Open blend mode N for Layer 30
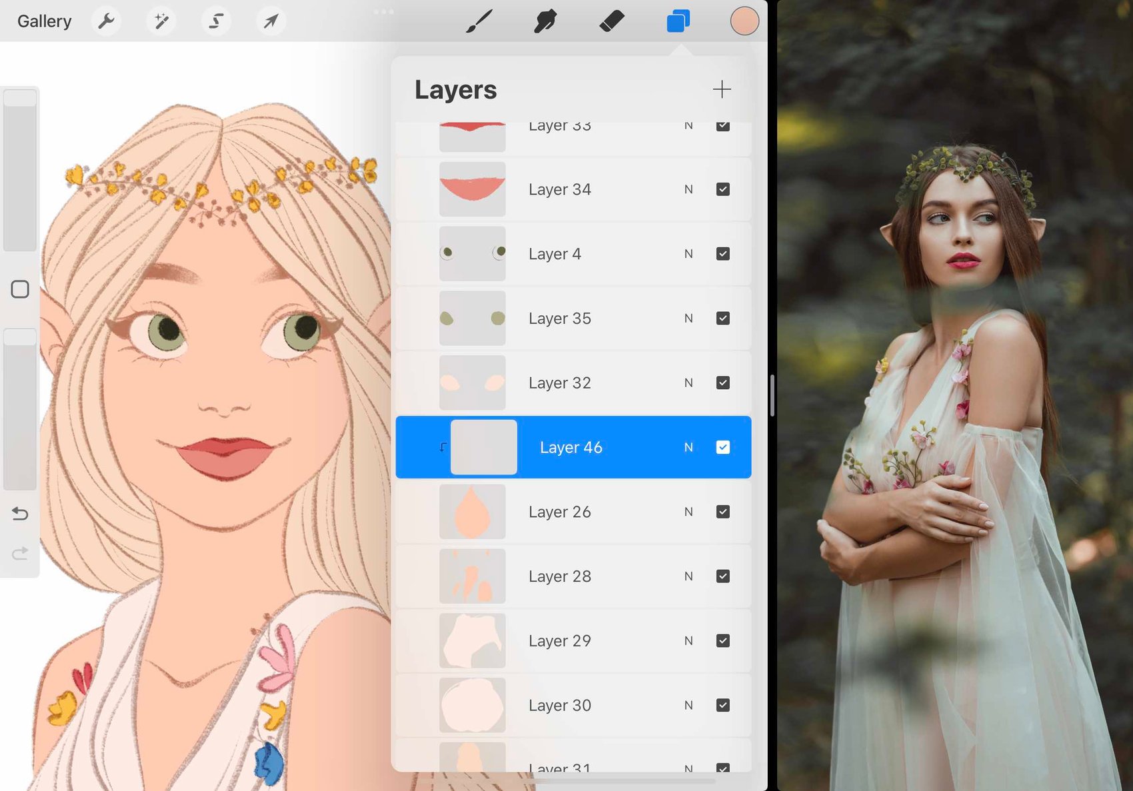1133x791 pixels. click(688, 705)
